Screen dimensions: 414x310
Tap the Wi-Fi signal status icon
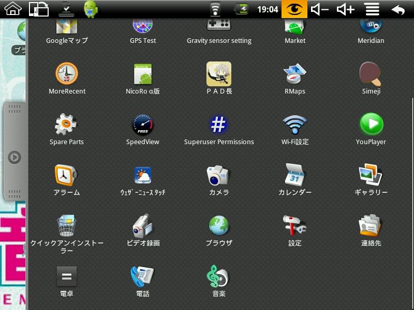coord(215,9)
